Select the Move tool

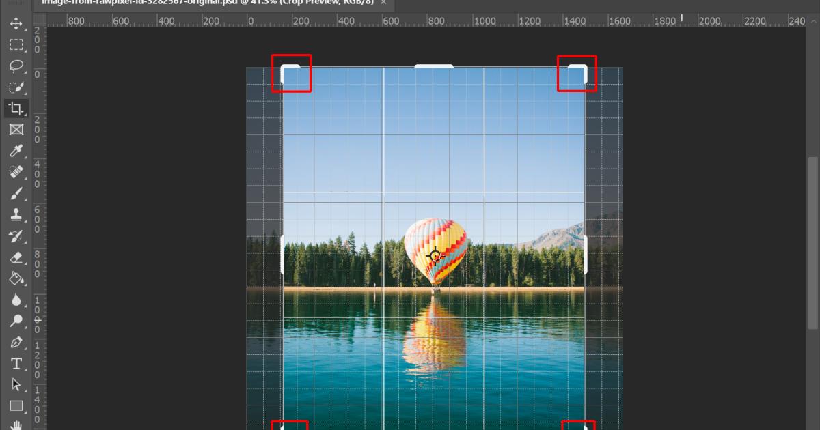click(x=15, y=25)
